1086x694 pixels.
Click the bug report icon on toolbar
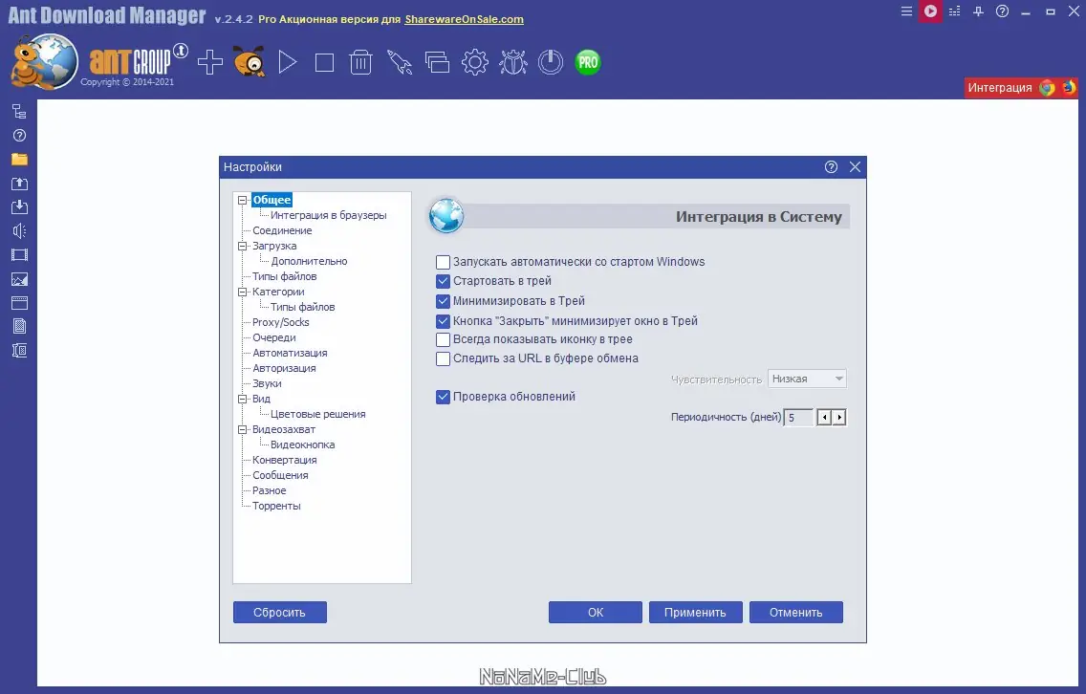(x=514, y=61)
